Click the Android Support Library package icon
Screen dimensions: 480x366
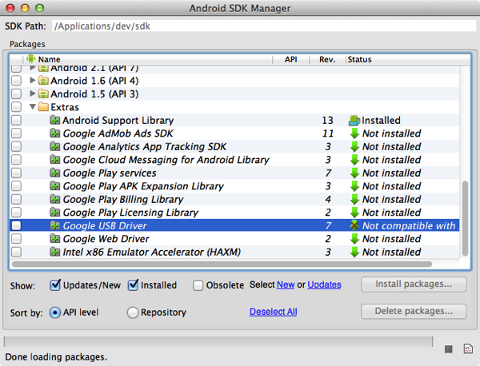tap(54, 120)
